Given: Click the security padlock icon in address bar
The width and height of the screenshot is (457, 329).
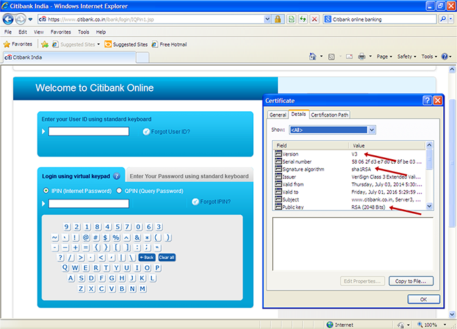Looking at the screenshot, I should [x=277, y=20].
